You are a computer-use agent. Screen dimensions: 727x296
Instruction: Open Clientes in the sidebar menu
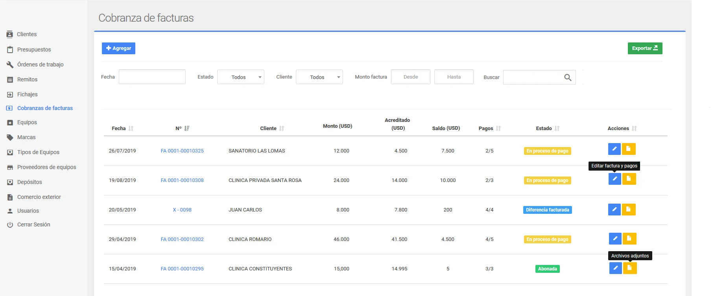pos(27,35)
